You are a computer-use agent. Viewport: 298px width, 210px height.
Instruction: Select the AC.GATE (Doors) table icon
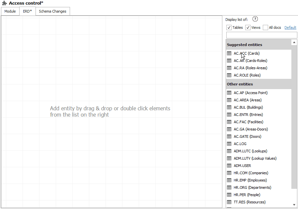coord(229,136)
